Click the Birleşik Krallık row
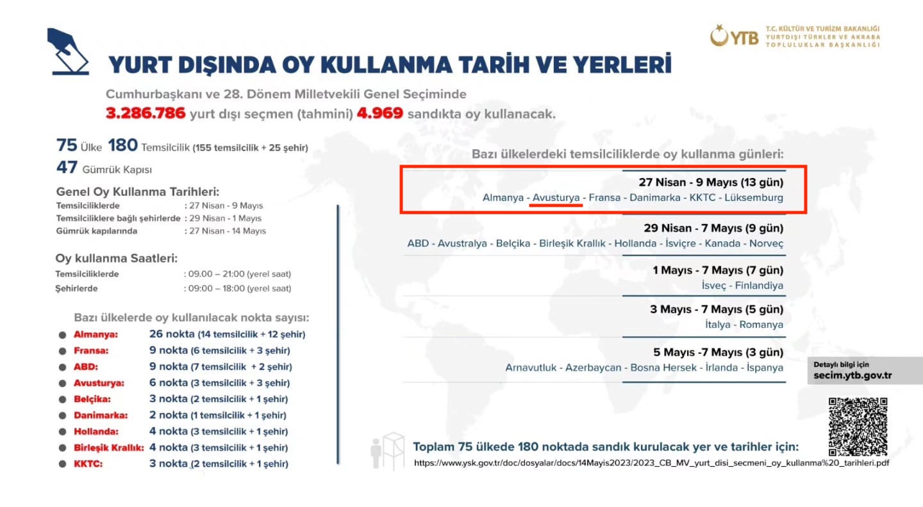 click(x=174, y=447)
